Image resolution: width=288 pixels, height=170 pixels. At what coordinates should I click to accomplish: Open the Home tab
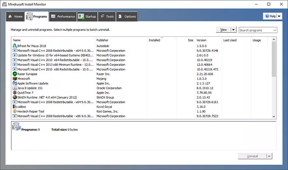(15, 16)
